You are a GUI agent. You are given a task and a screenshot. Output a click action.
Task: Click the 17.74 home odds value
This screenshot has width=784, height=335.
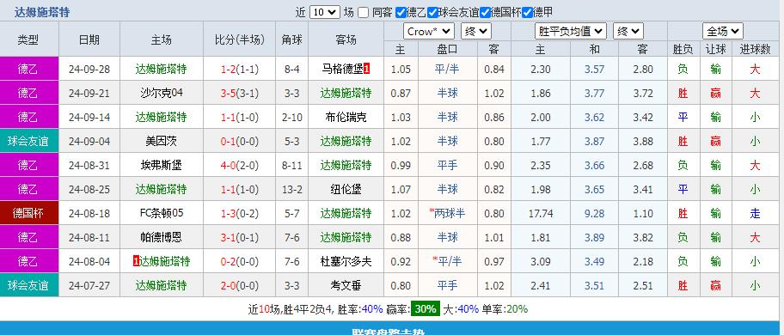pos(541,213)
